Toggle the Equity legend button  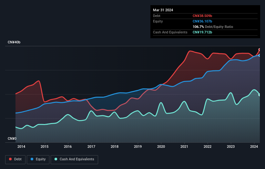[38, 159]
